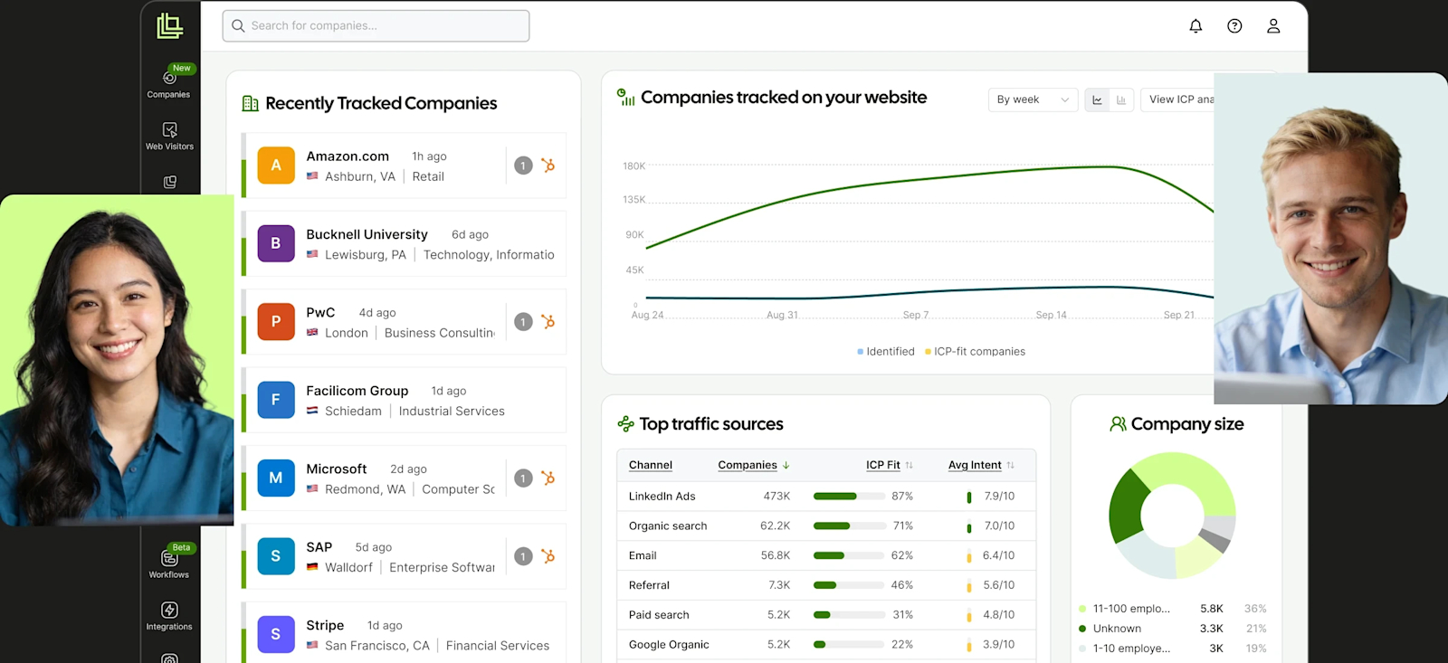Click the app logo in sidebar
Screen dimensions: 1448x663
[169, 26]
